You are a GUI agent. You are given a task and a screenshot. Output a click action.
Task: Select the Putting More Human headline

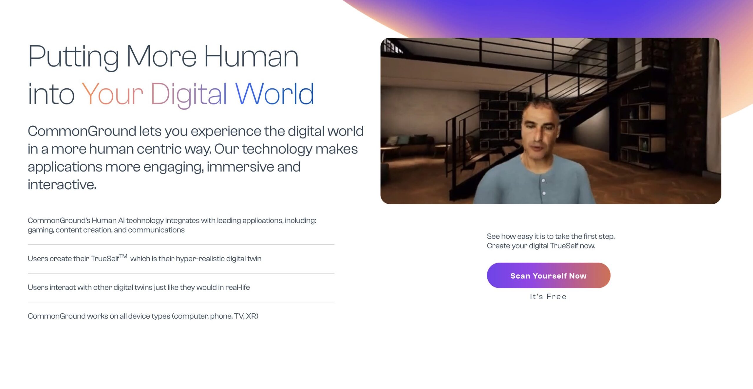[163, 57]
